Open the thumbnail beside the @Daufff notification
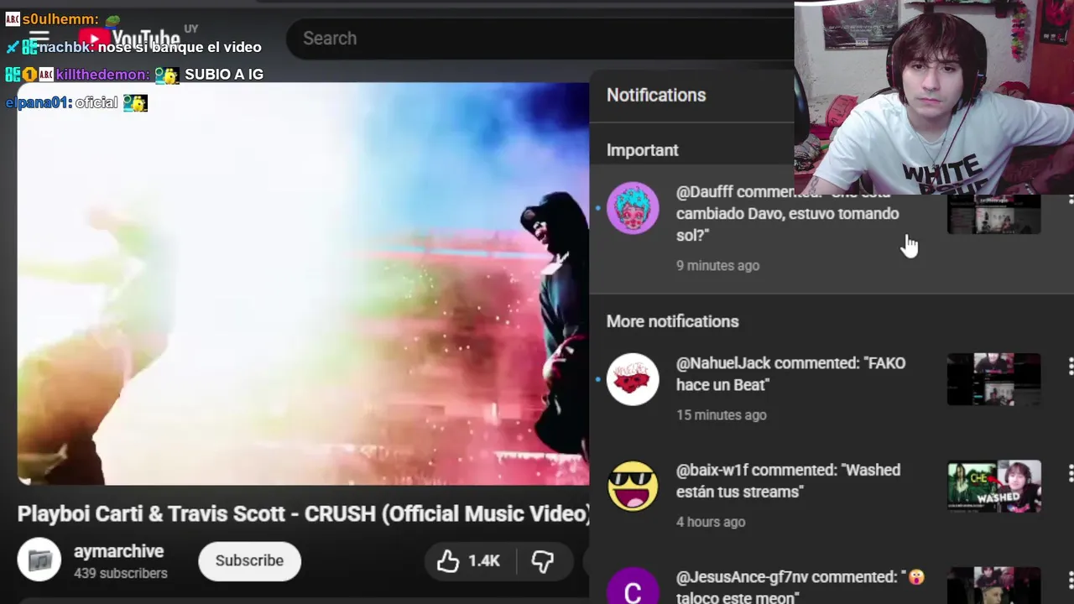The height and width of the screenshot is (604, 1074). tap(994, 214)
